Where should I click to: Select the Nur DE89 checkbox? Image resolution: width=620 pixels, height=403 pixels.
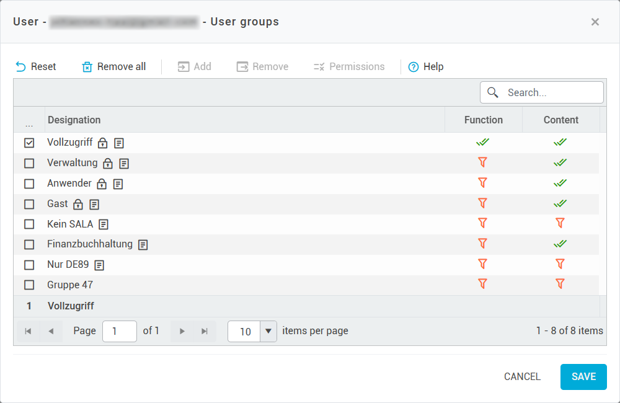pyautogui.click(x=29, y=265)
